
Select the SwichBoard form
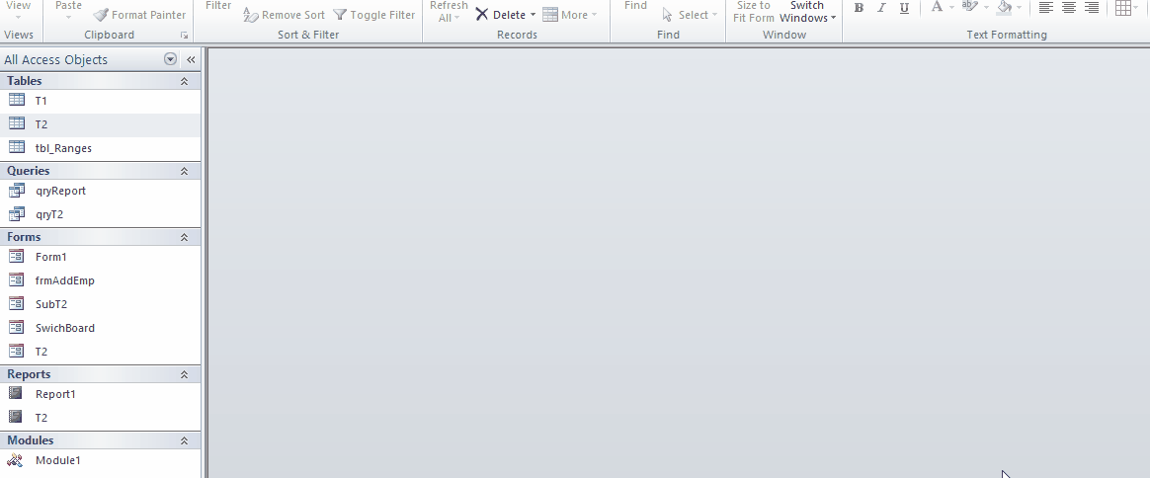100,328
